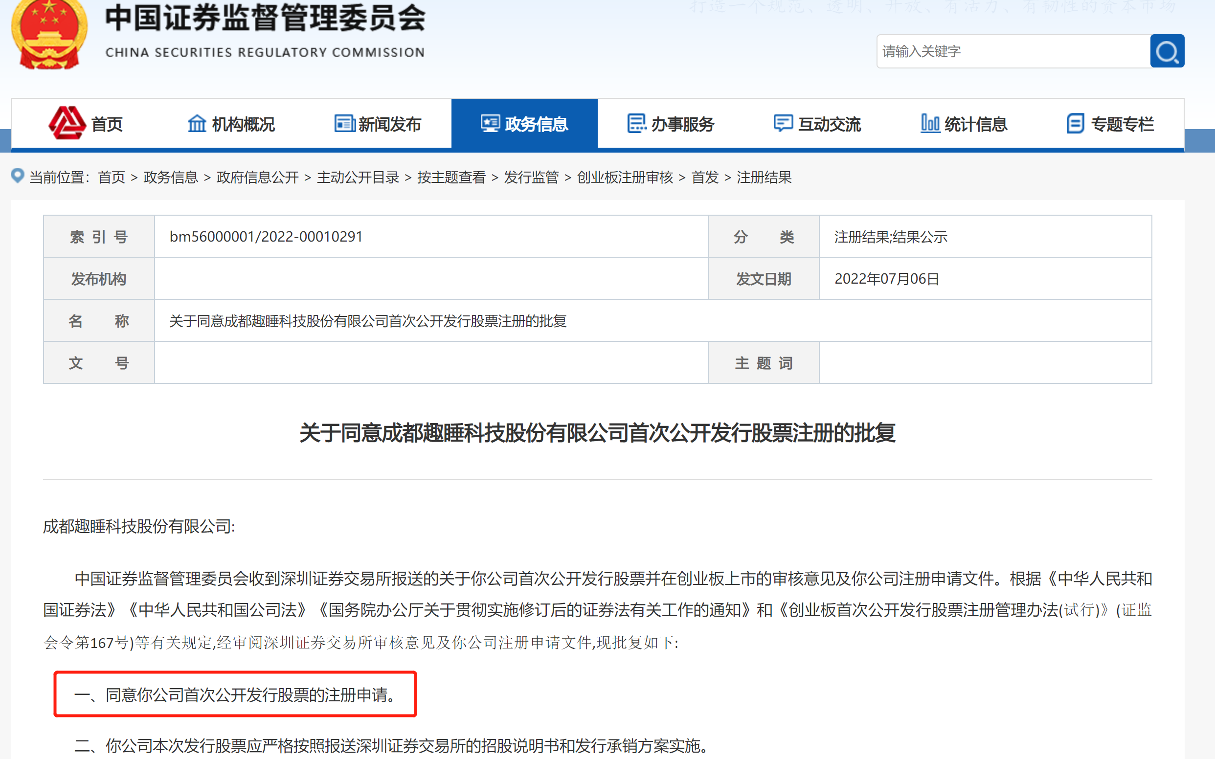
Task: Open the 新闻发布 navigation tab
Action: 378,124
